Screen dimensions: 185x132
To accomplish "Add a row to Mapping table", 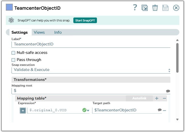I will (x=157, y=98).
